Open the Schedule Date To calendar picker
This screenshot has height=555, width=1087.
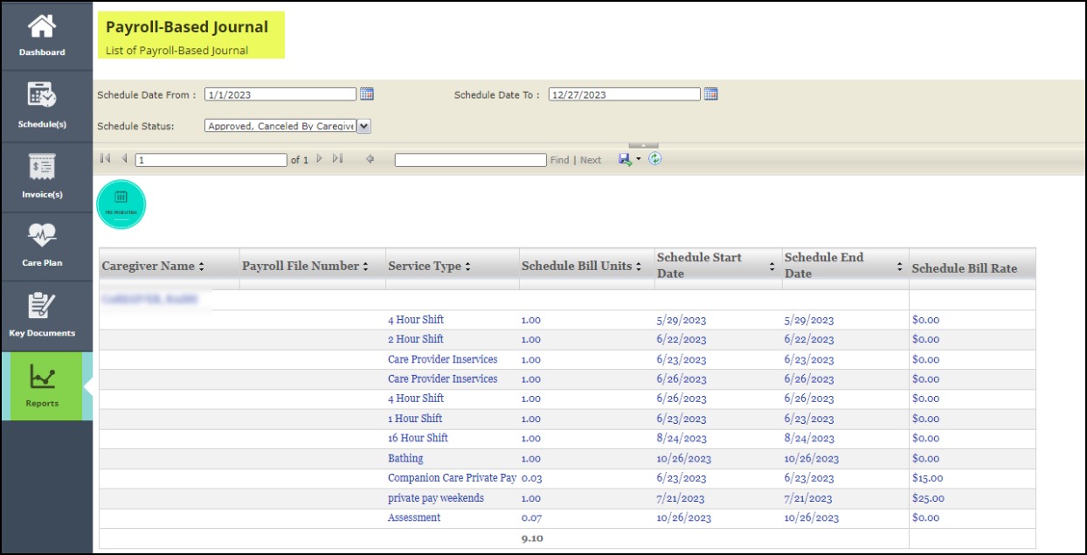pos(710,94)
